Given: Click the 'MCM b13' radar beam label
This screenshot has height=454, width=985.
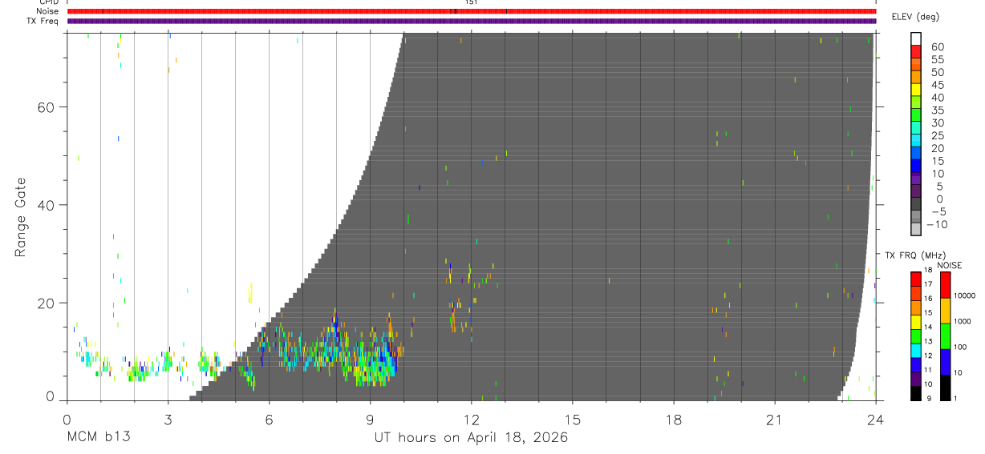Looking at the screenshot, I should [98, 438].
